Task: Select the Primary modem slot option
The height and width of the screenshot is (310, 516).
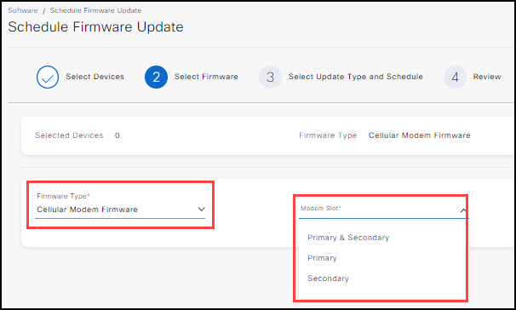Action: 322,258
